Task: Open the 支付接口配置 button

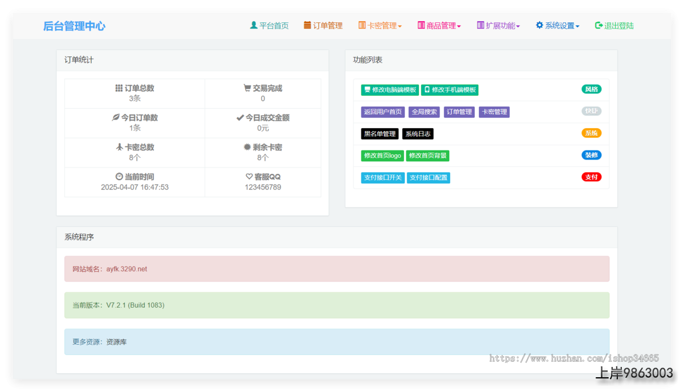Action: tap(429, 178)
